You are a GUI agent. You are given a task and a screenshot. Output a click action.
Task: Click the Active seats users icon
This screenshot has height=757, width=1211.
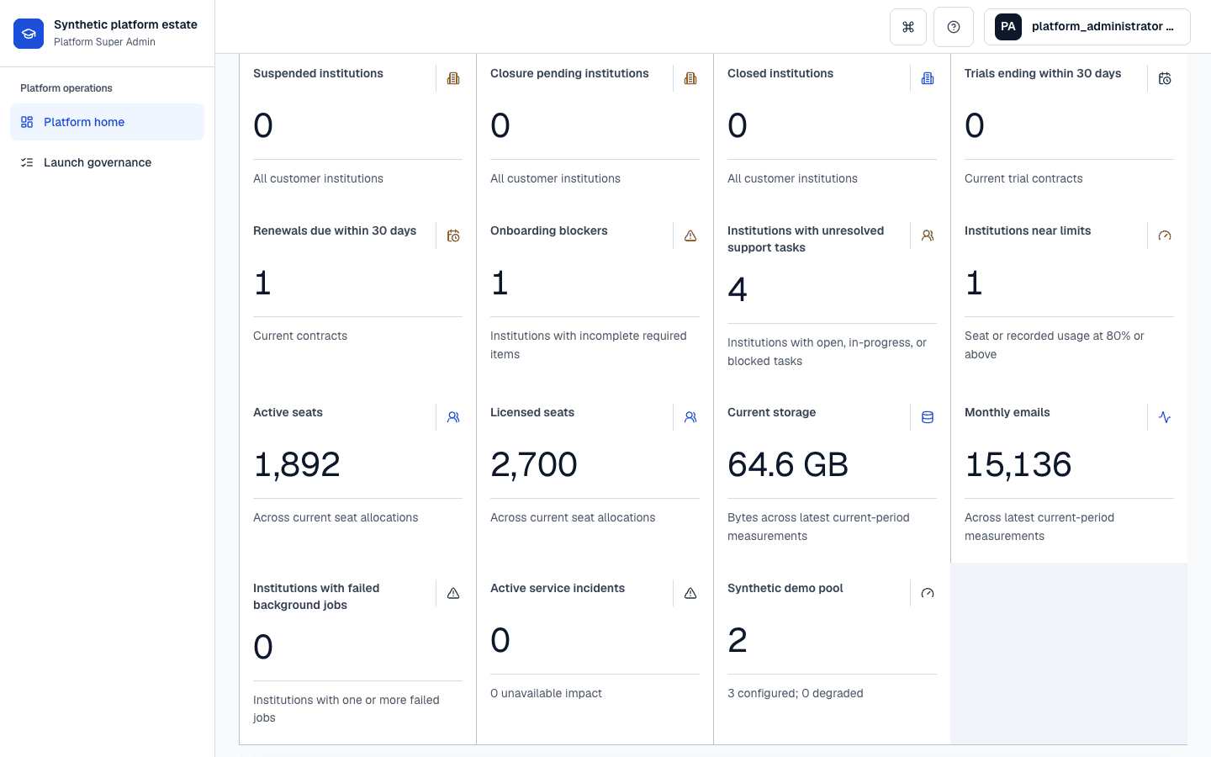tap(453, 417)
